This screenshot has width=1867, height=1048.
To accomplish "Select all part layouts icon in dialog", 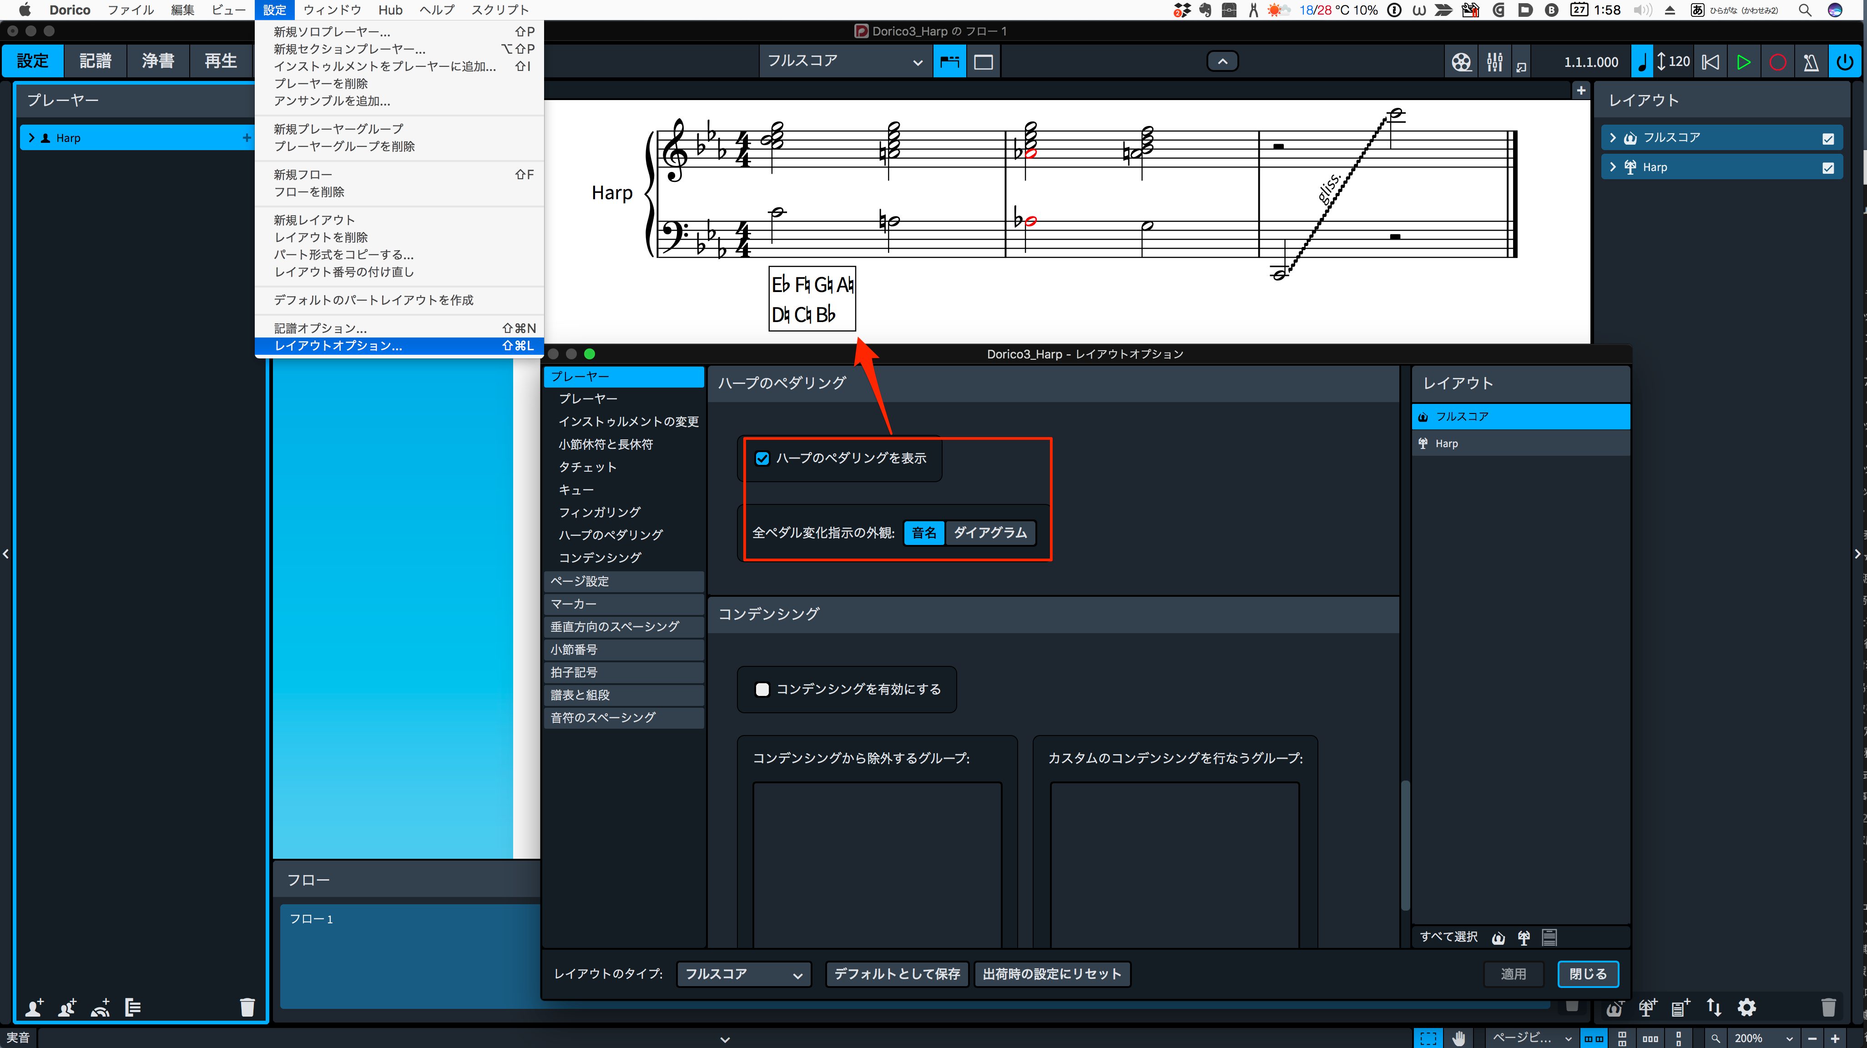I will [1524, 938].
